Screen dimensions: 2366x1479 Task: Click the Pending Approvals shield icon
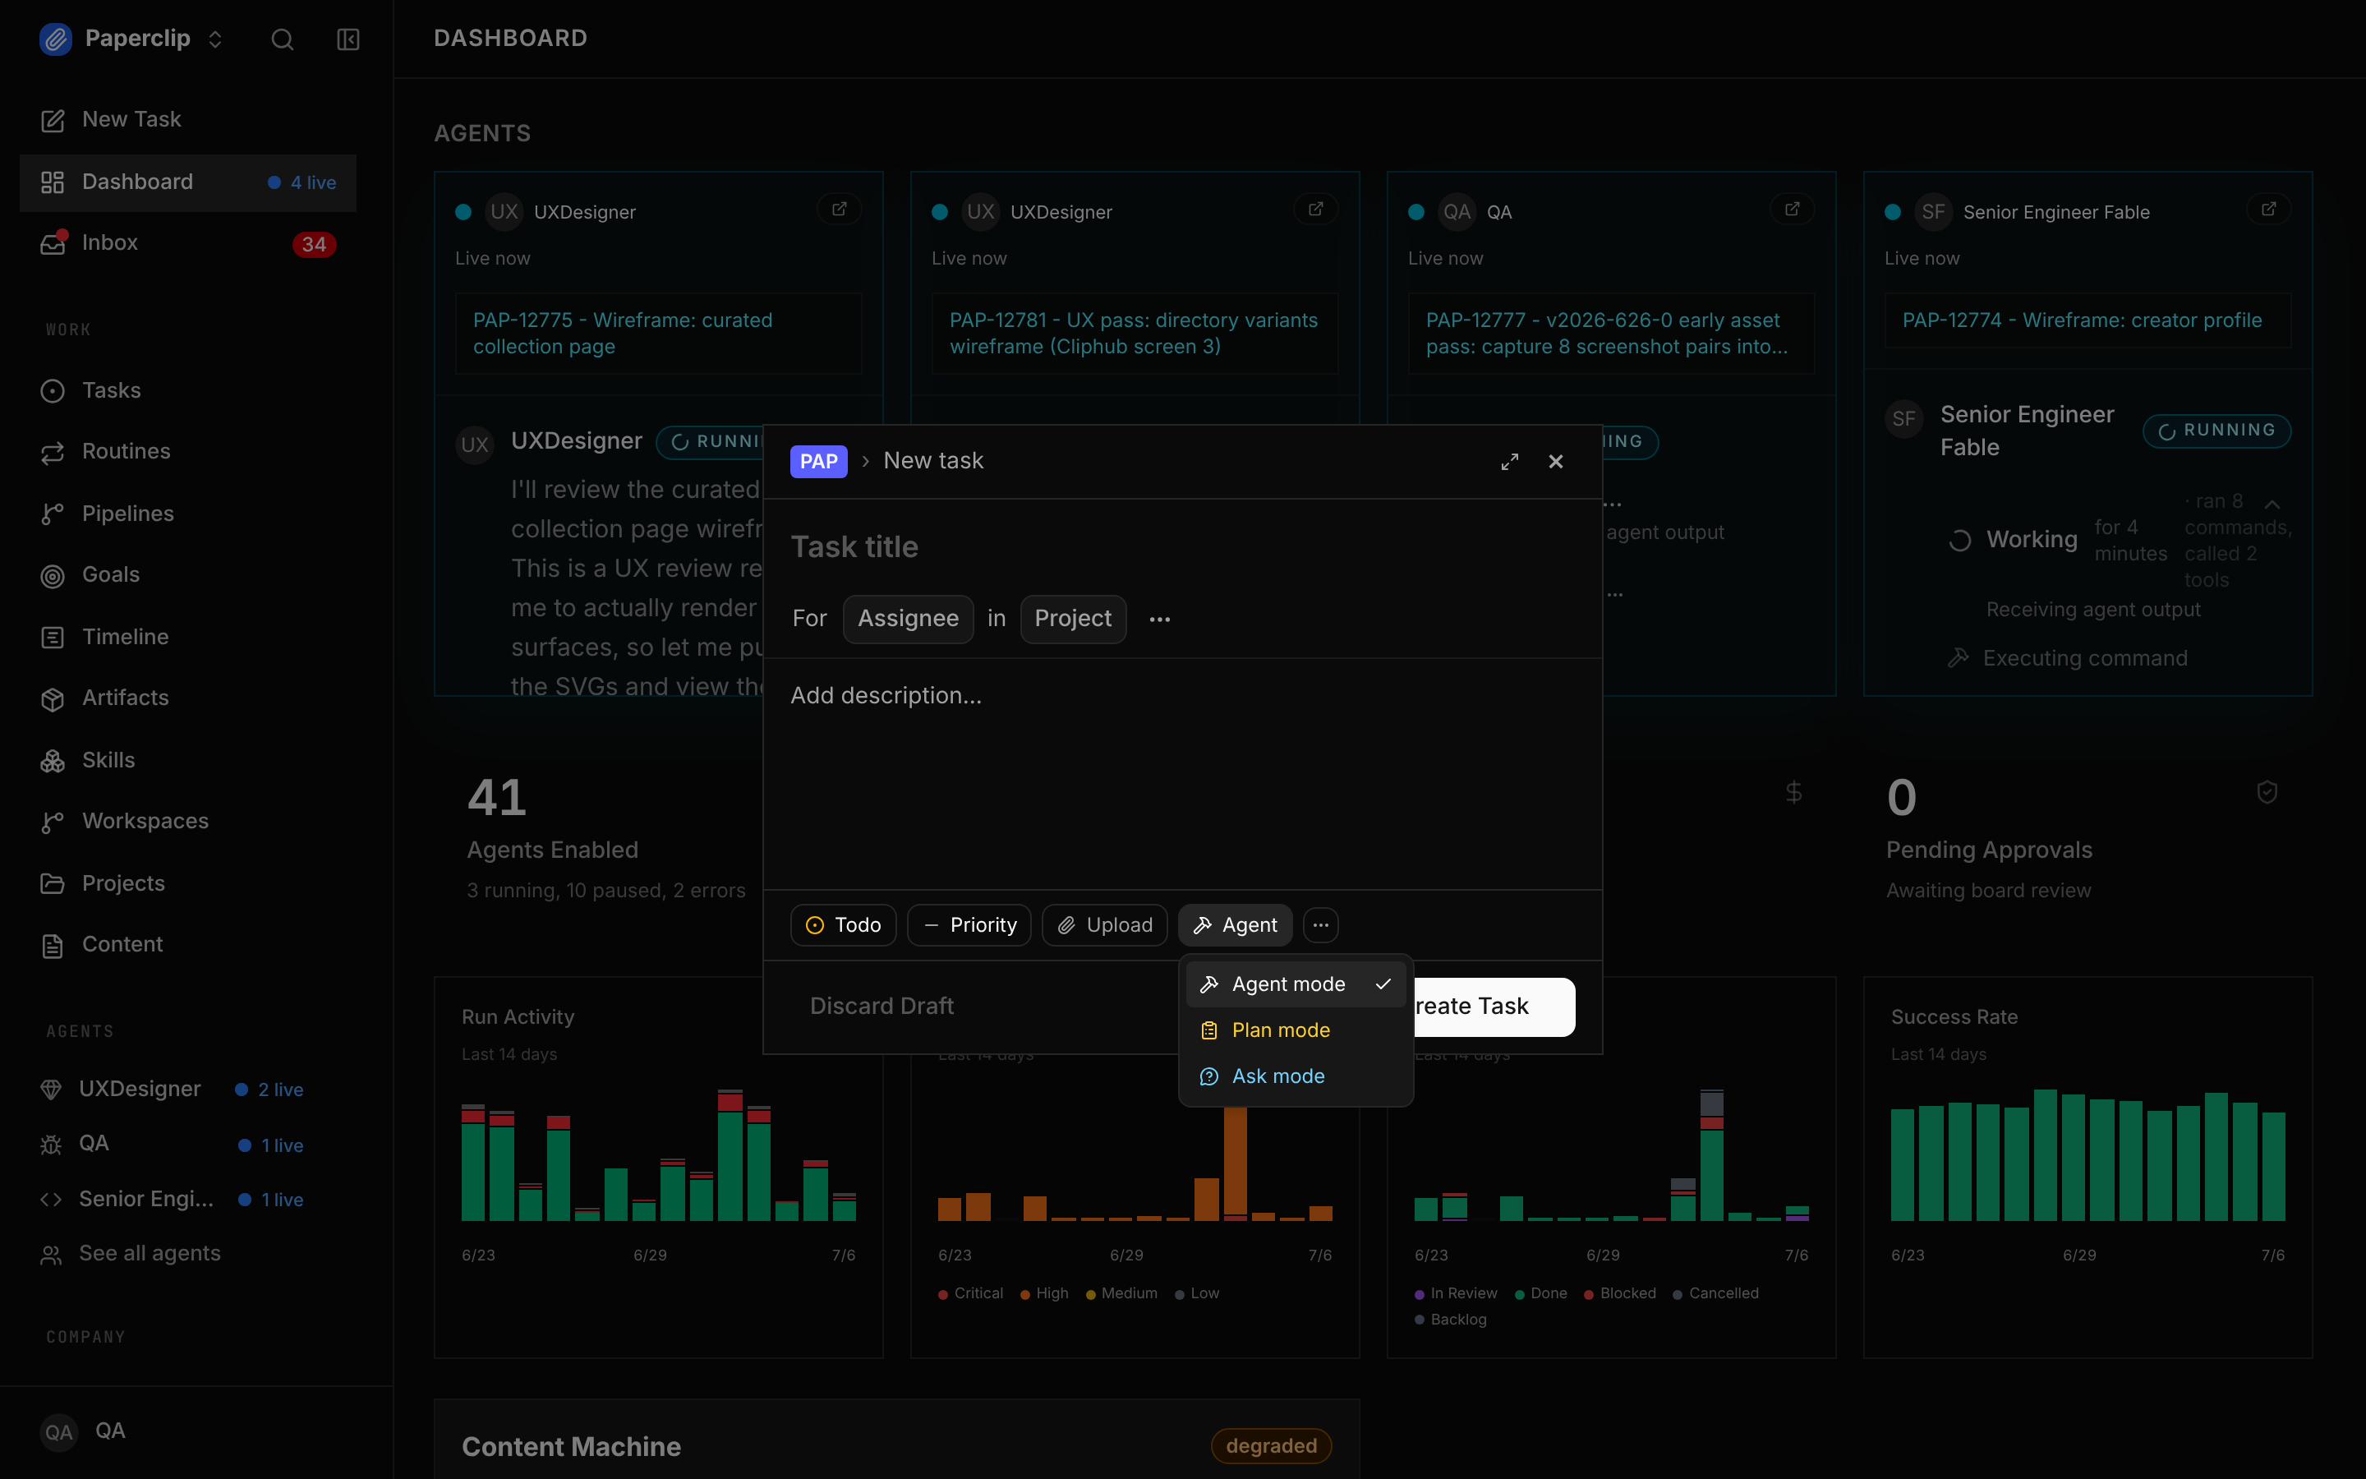point(2267,792)
